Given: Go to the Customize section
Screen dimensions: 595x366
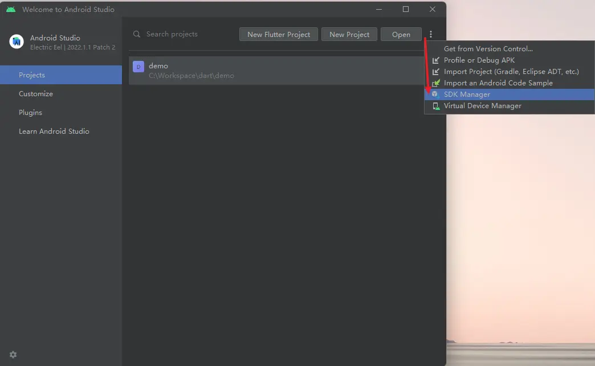Looking at the screenshot, I should (61, 93).
